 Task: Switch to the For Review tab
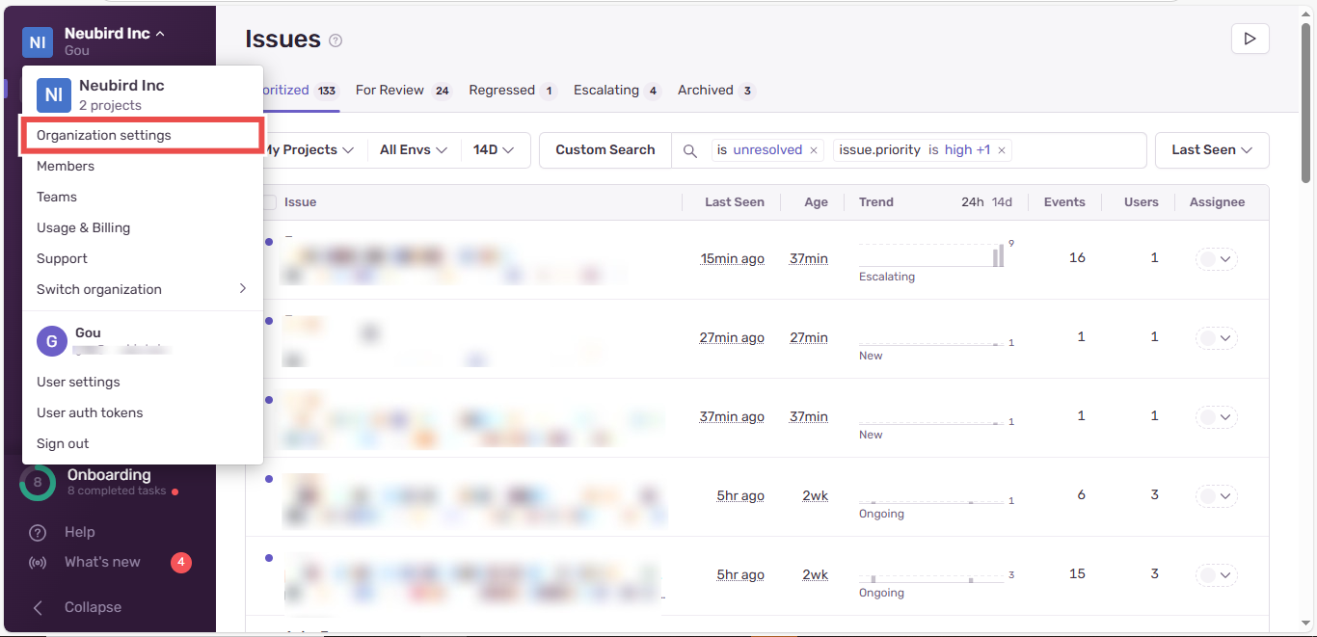pyautogui.click(x=390, y=90)
